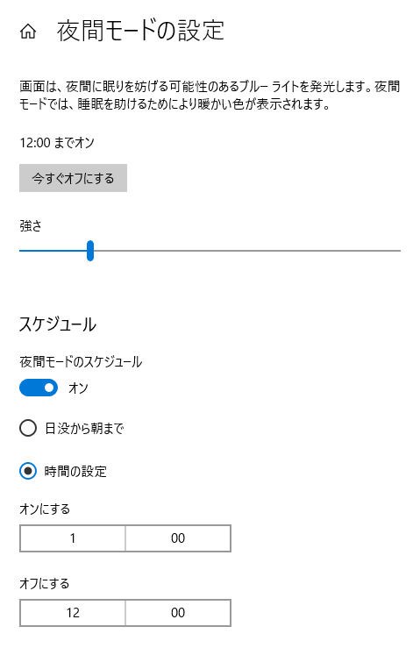Image resolution: width=420 pixels, height=648 pixels.
Task: Click the home icon beside 夜間モードの設定
Action: [x=28, y=32]
